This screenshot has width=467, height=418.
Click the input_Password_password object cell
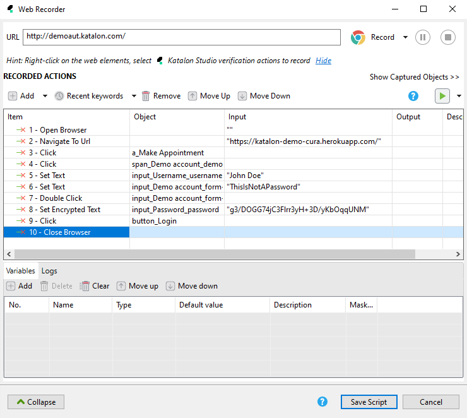(x=177, y=210)
